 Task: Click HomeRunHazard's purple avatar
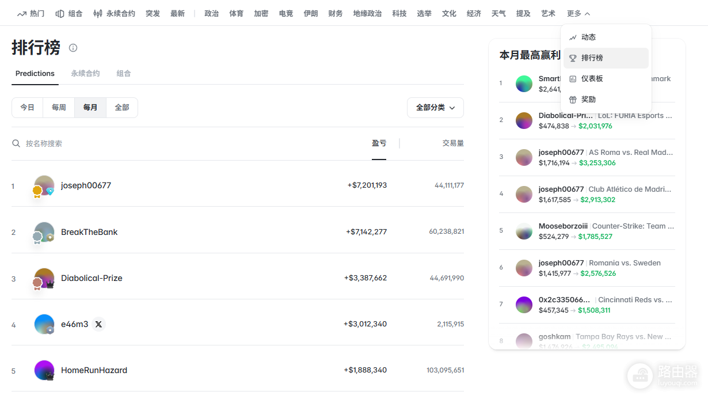pos(44,370)
